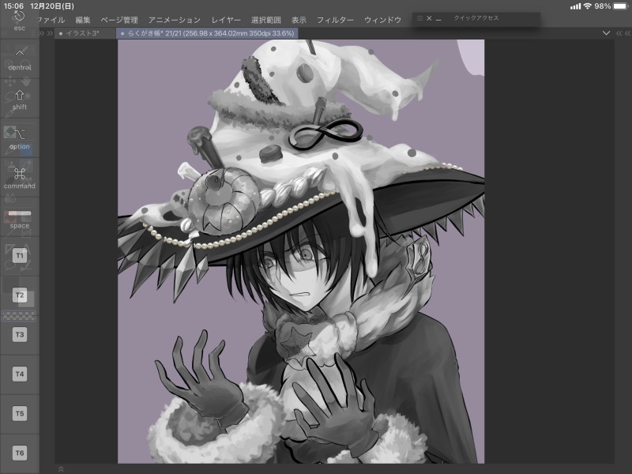Tap the T3 shortcut key
The width and height of the screenshot is (632, 474).
point(20,334)
